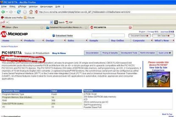176x117 pixels.
Task: Collapse the Documentation section expander
Action: click(2, 116)
